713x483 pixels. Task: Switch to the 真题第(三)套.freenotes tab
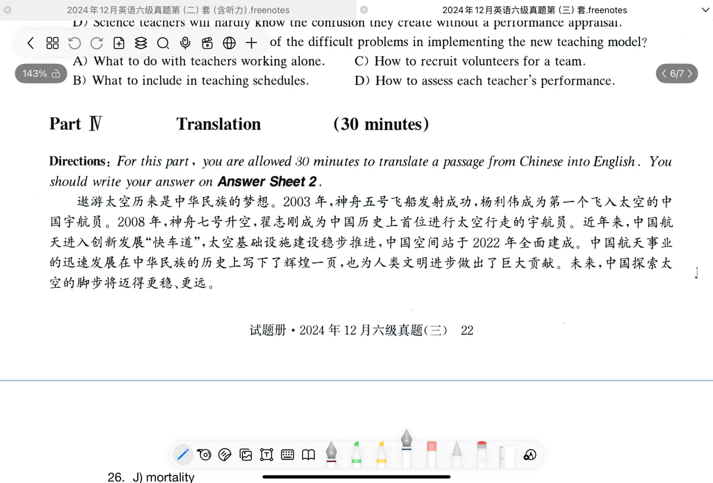pos(535,10)
